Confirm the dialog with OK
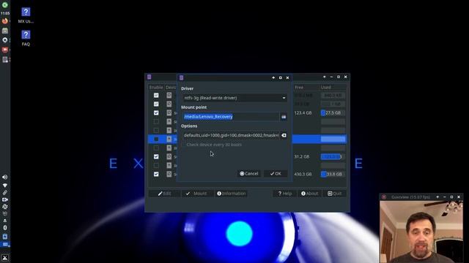This screenshot has width=469, height=263. (x=276, y=174)
